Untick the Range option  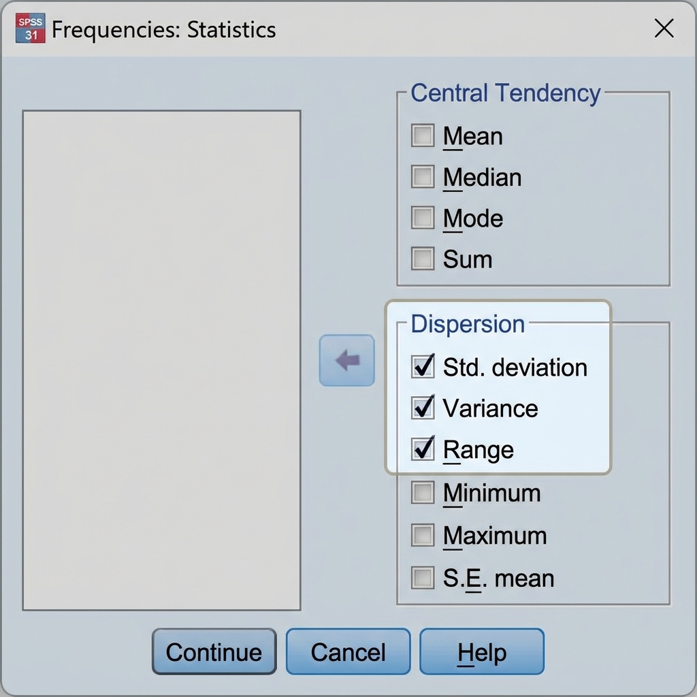[423, 449]
